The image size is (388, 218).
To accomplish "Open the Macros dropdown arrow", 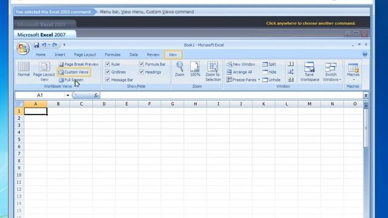I will tap(354, 79).
